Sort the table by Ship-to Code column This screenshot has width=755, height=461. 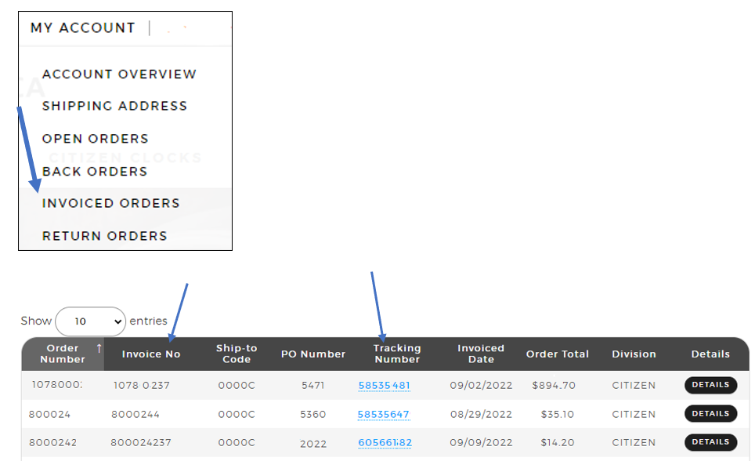click(236, 354)
